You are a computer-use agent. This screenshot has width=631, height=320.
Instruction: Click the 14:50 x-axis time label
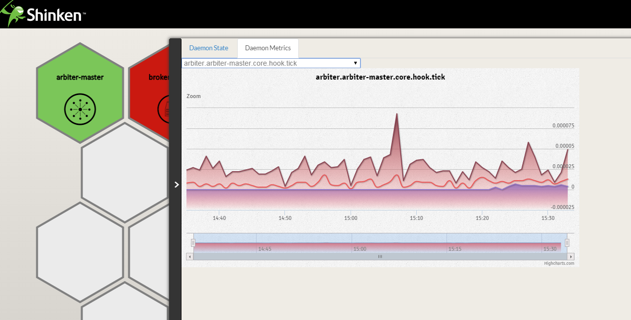point(285,218)
